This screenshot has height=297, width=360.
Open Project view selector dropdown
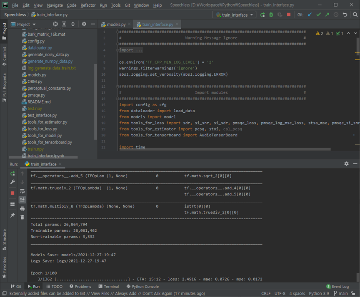(23, 24)
